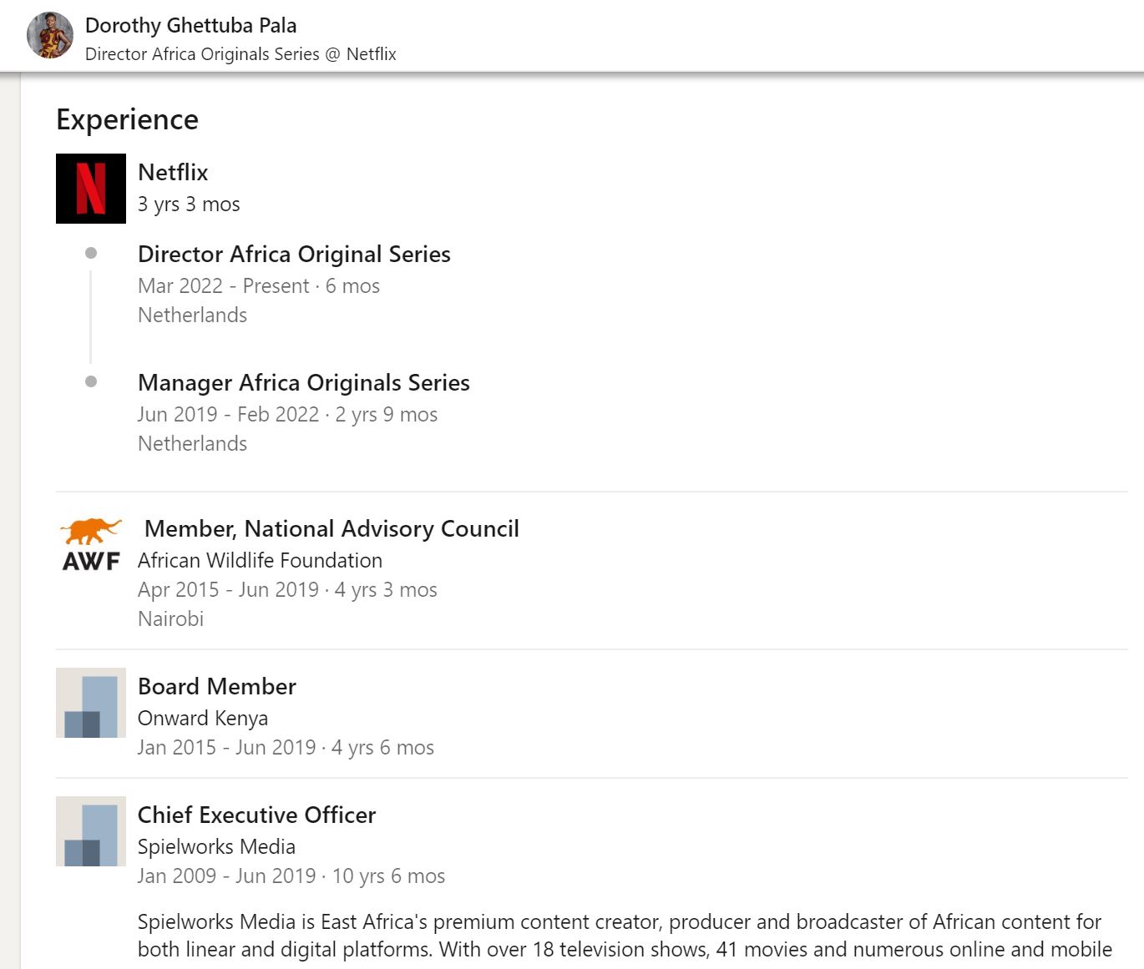Click the Chief Executive Officer title
The width and height of the screenshot is (1144, 969).
coord(257,815)
